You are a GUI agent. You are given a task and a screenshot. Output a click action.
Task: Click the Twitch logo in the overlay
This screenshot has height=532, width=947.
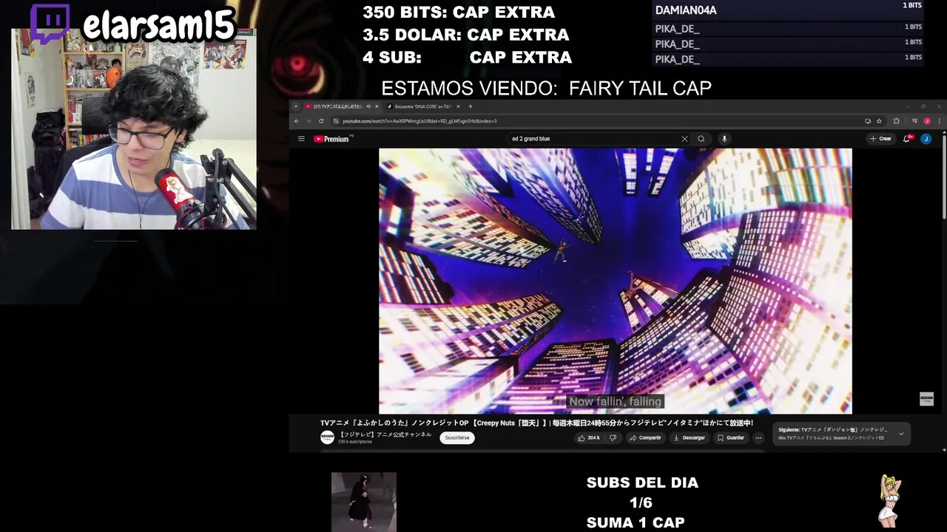[x=50, y=24]
